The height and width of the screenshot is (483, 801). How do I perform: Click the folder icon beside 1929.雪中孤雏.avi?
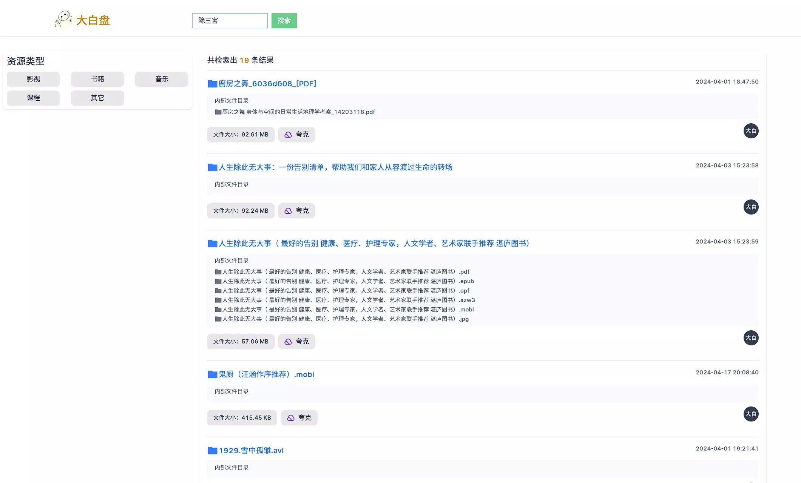(x=212, y=451)
